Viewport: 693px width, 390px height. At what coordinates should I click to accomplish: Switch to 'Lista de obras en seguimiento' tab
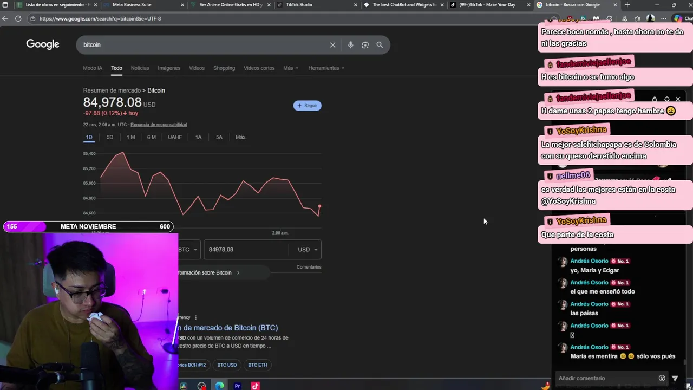[56, 5]
